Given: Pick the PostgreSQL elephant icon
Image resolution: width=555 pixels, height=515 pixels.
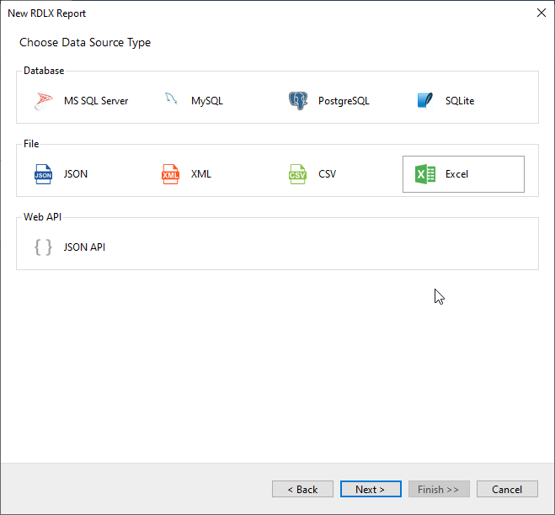Looking at the screenshot, I should 297,101.
